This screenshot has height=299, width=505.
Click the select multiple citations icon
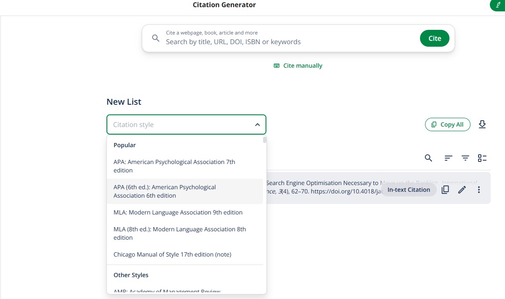click(x=482, y=158)
